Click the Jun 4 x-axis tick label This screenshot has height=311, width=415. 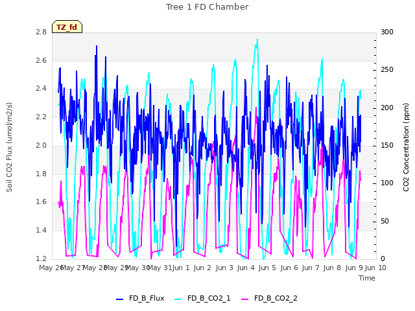coord(246,268)
